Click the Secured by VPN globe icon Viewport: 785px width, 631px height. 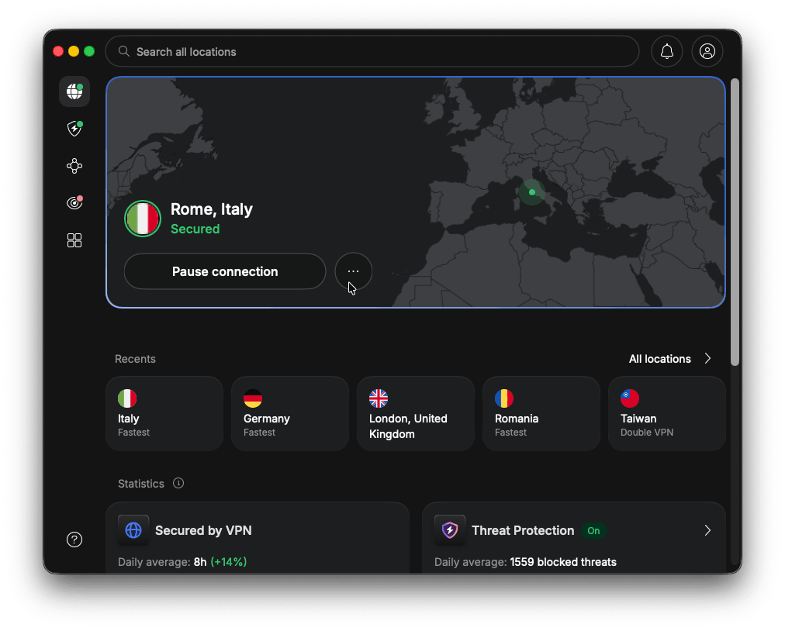pyautogui.click(x=133, y=530)
